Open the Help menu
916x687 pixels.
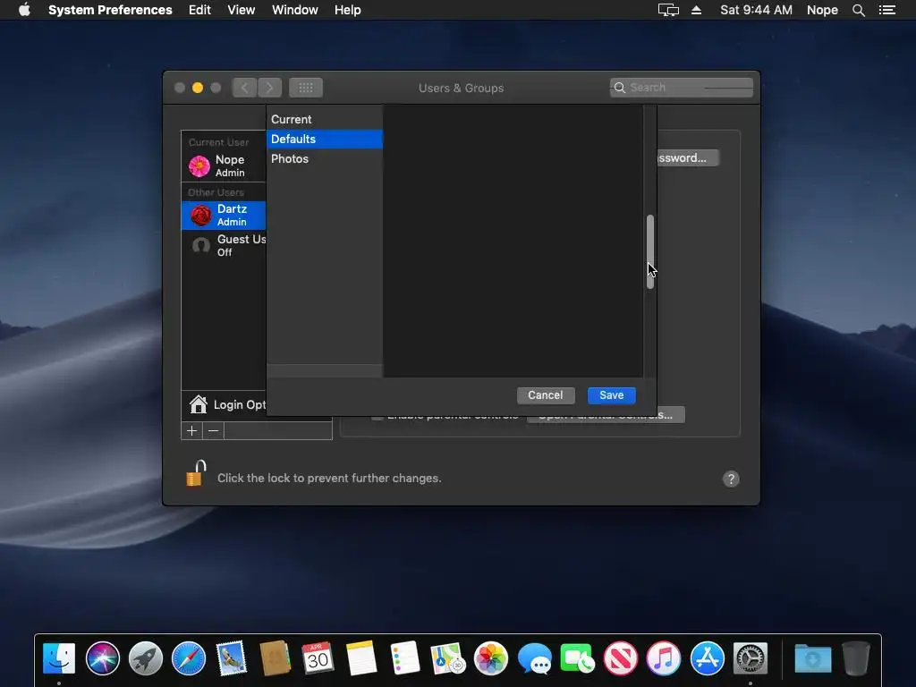pyautogui.click(x=348, y=10)
